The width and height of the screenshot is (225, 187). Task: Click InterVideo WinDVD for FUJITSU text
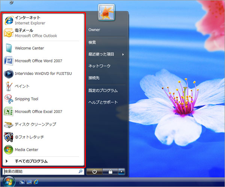pyautogui.click(x=43, y=74)
